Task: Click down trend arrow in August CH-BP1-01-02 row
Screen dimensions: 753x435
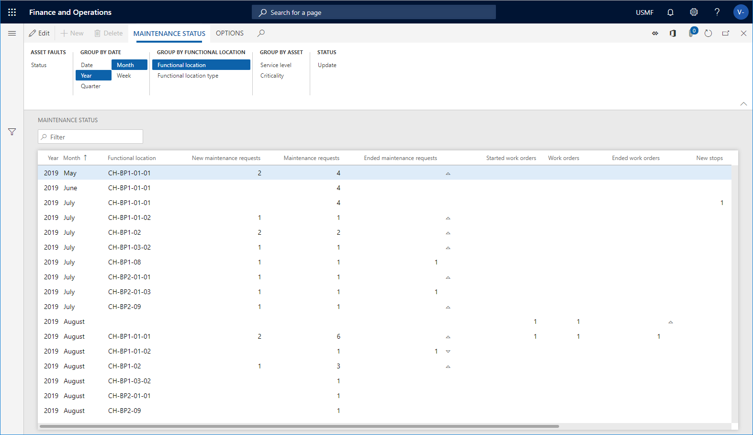Action: coord(448,351)
